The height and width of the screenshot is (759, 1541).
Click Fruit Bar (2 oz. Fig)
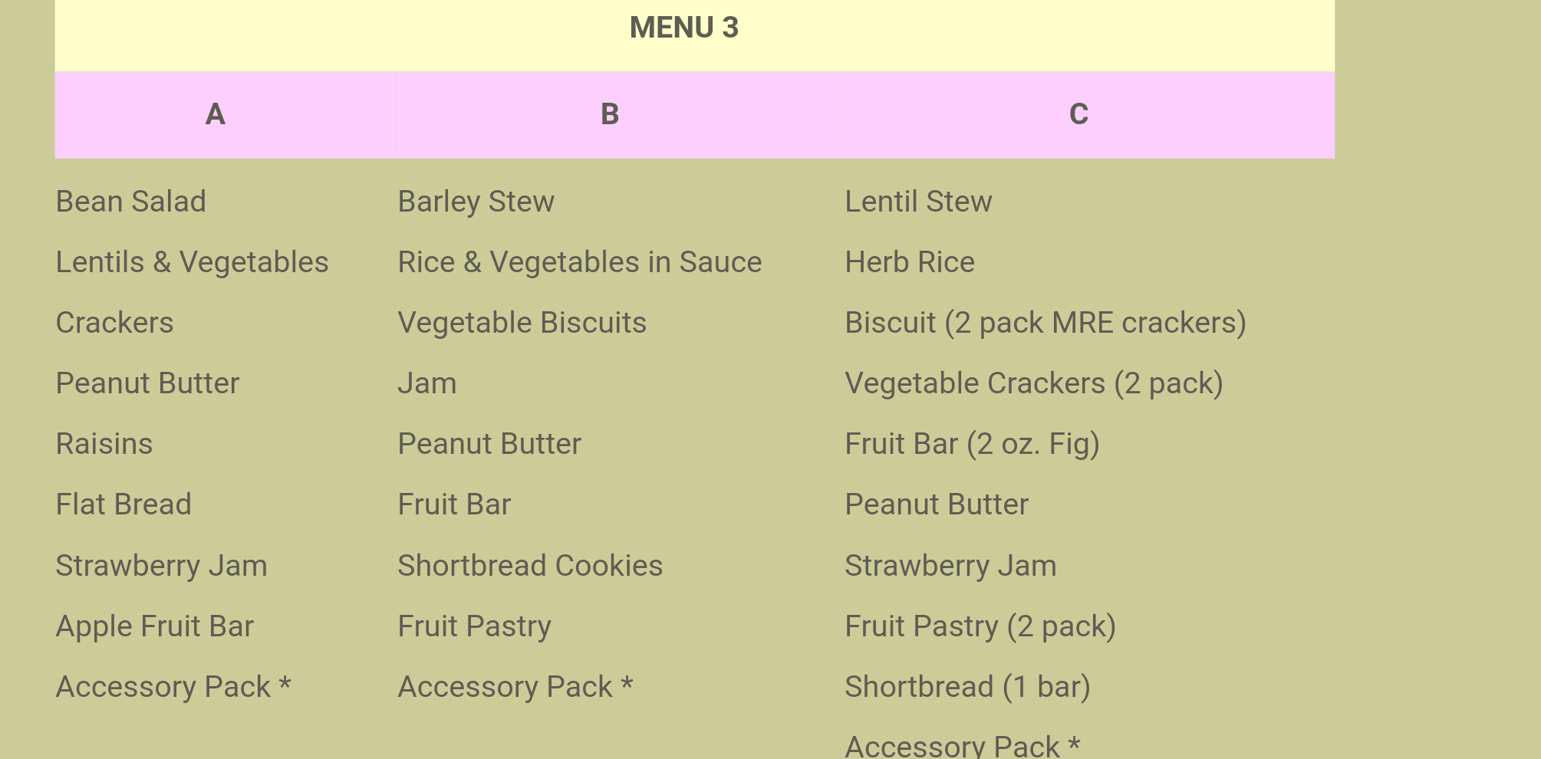pyautogui.click(x=972, y=444)
